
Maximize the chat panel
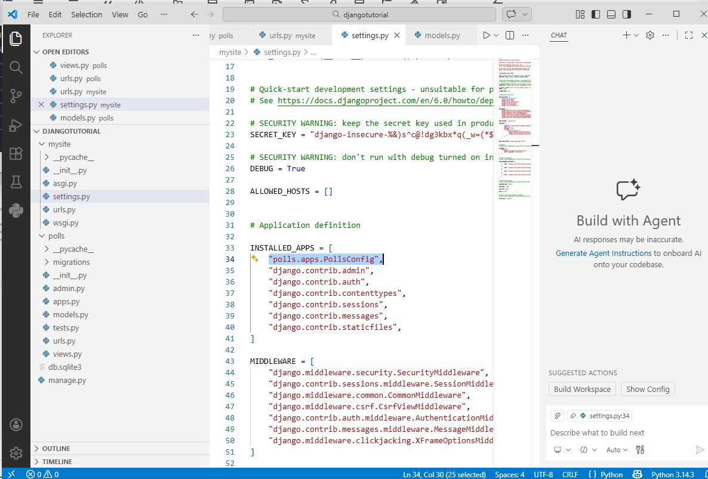pos(688,35)
